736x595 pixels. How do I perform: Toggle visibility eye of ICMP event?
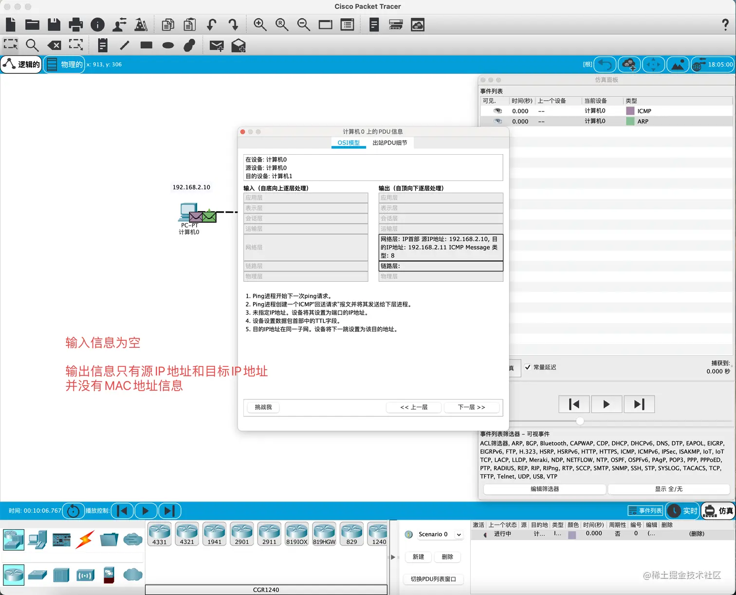tap(497, 111)
